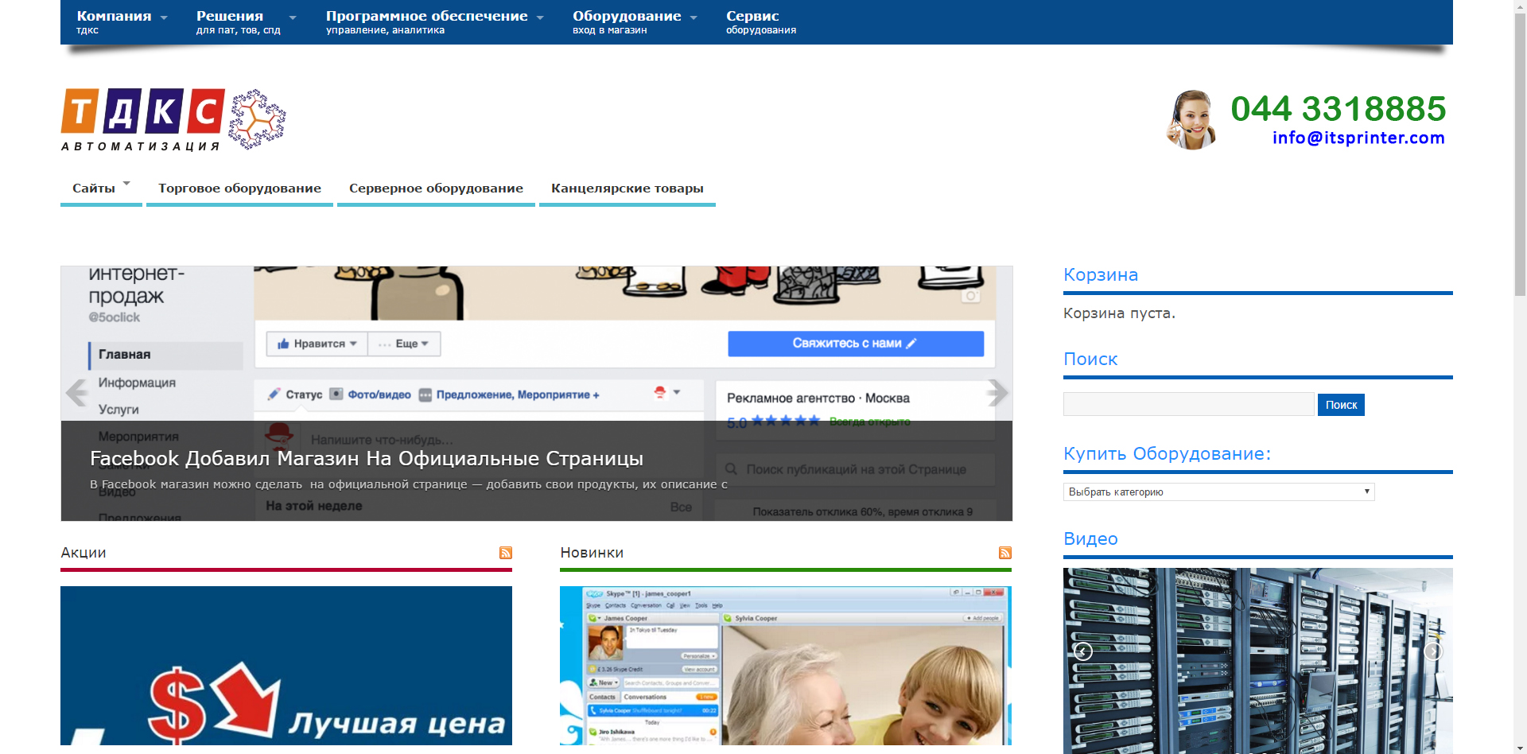Click the Поиск search button

(1341, 405)
